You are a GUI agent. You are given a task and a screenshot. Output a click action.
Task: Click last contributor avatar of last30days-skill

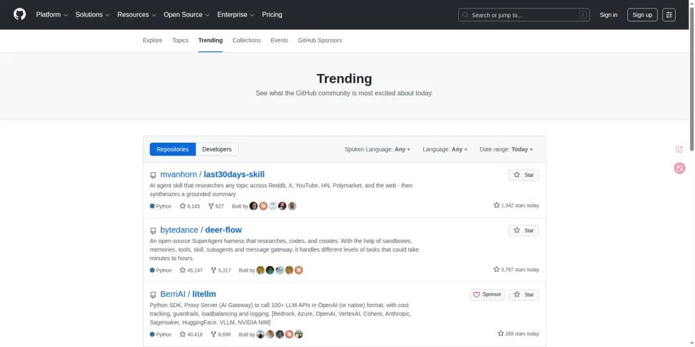[x=292, y=206]
